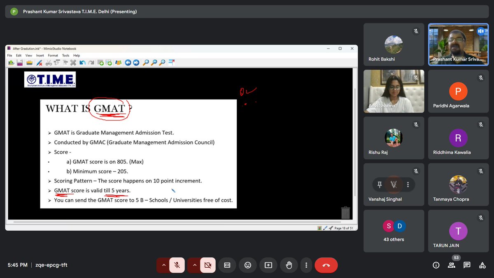Click the trash can on the slide
Screen dimensions: 494x278
coord(345,213)
